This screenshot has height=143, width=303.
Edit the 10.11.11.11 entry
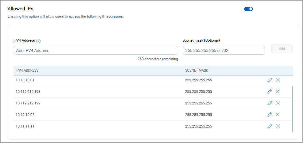click(270, 126)
